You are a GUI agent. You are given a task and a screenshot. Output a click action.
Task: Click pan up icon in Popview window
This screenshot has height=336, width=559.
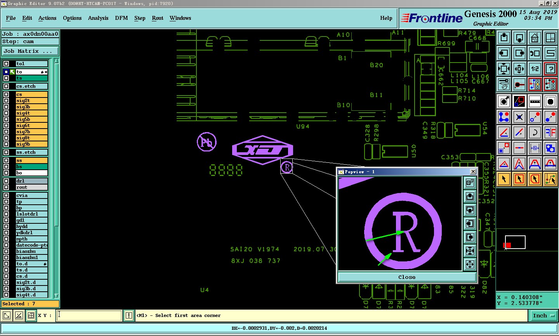click(470, 196)
